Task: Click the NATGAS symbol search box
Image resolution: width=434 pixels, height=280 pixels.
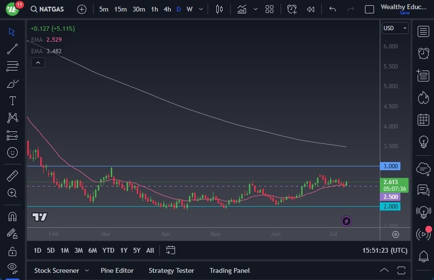Action: pyautogui.click(x=47, y=9)
